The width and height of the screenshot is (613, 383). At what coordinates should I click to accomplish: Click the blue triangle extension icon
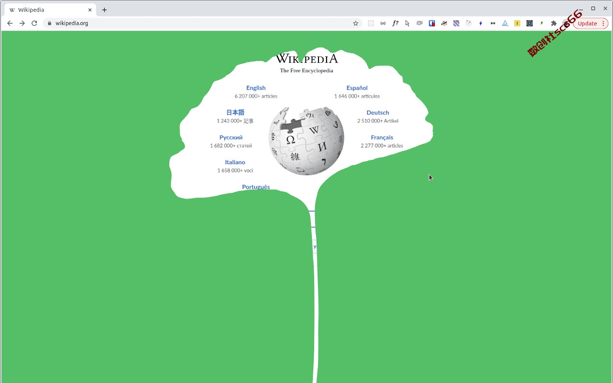(x=505, y=23)
